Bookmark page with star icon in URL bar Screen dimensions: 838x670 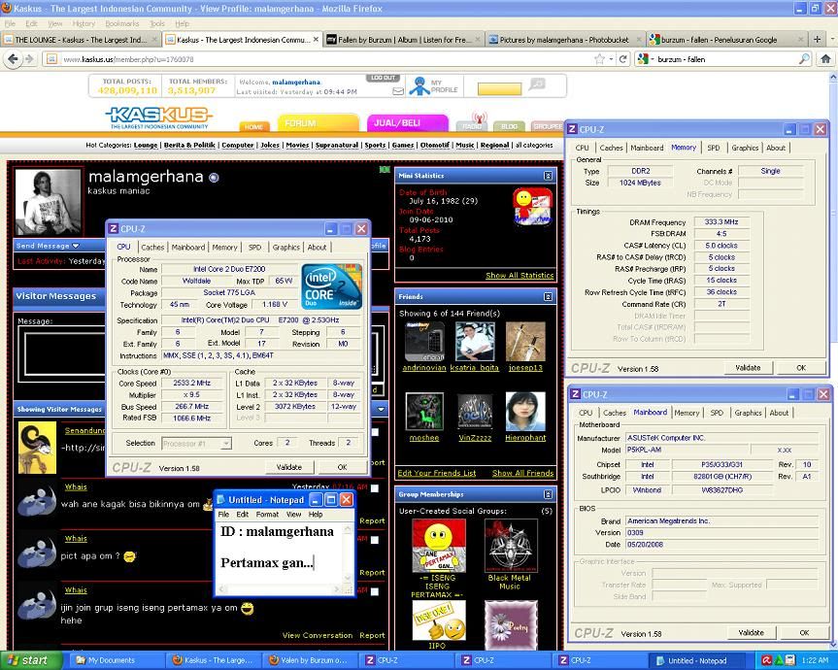coord(600,59)
